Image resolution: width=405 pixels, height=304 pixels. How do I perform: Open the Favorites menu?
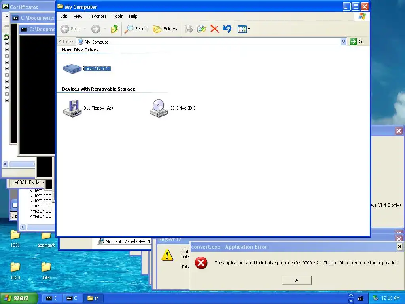click(x=97, y=16)
